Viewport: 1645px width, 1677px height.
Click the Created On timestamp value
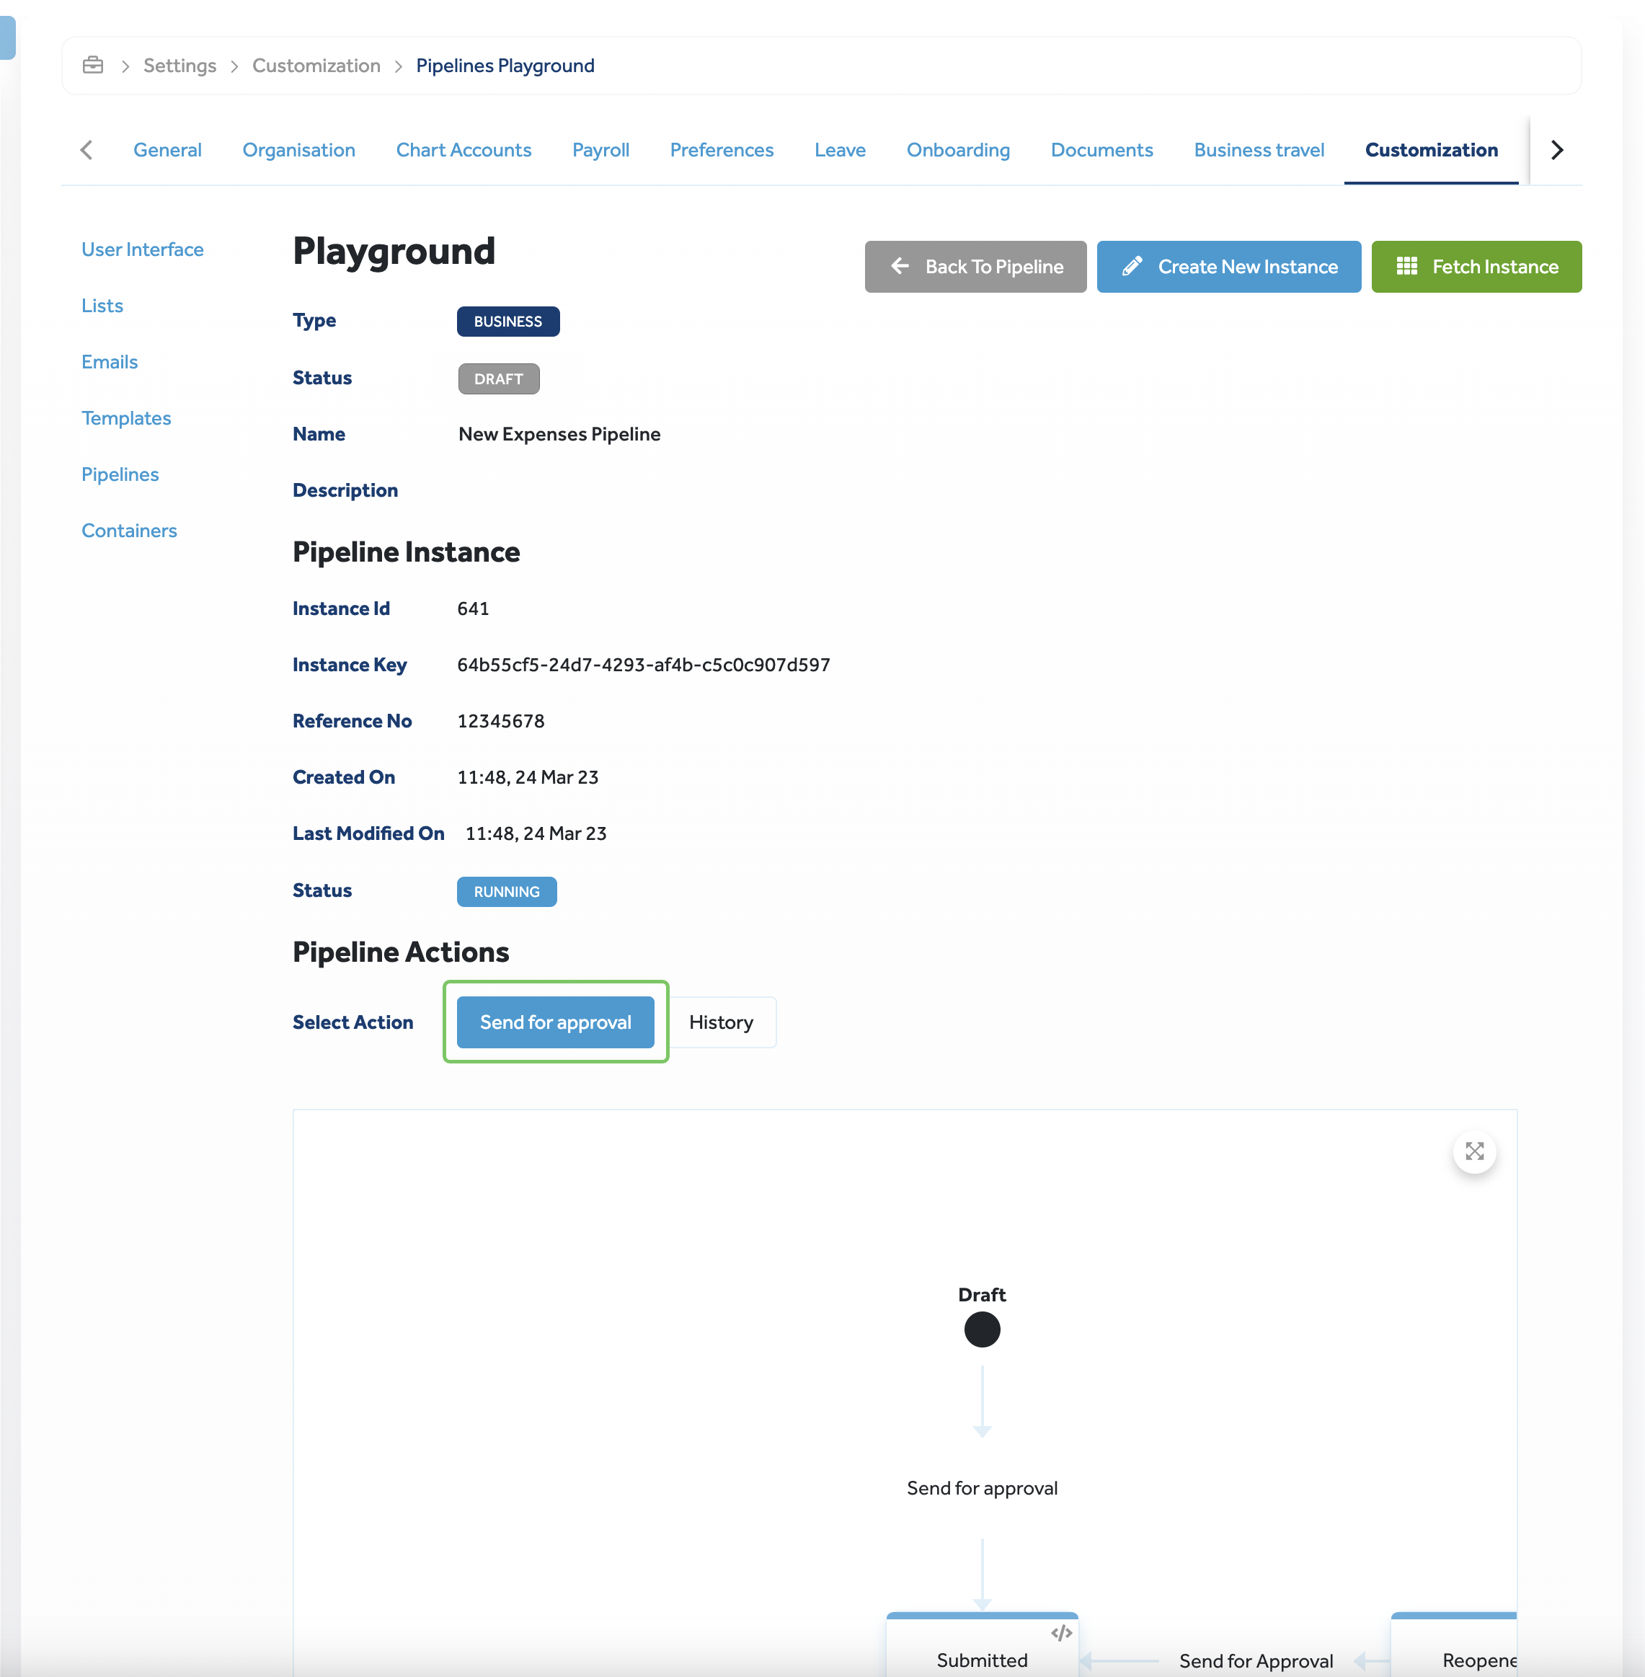(x=527, y=778)
